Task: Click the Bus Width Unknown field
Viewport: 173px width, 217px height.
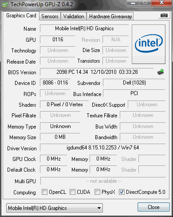Action: click(x=143, y=126)
